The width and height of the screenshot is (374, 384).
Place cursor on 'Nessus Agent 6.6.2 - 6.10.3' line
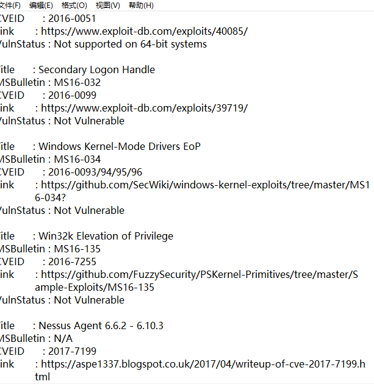click(x=101, y=325)
